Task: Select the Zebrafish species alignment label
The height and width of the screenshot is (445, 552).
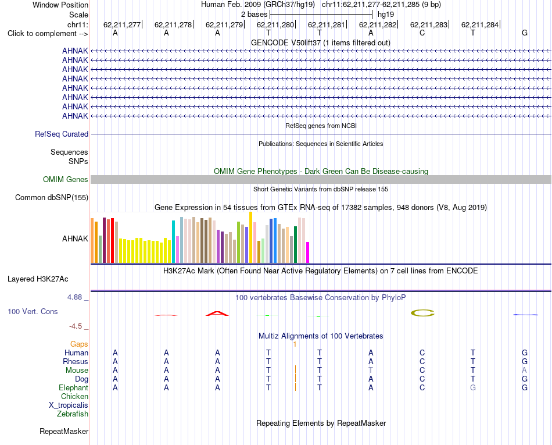Action: (x=73, y=414)
